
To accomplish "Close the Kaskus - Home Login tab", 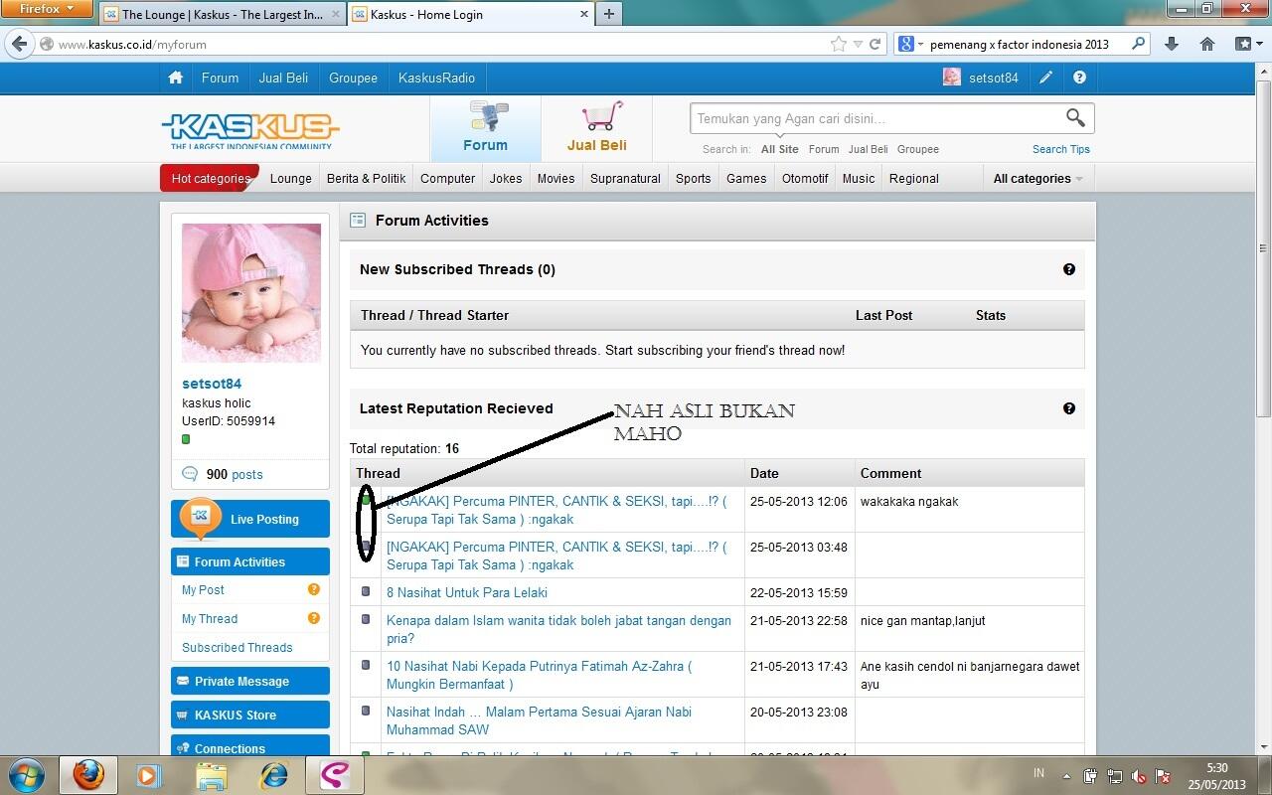I will point(584,14).
